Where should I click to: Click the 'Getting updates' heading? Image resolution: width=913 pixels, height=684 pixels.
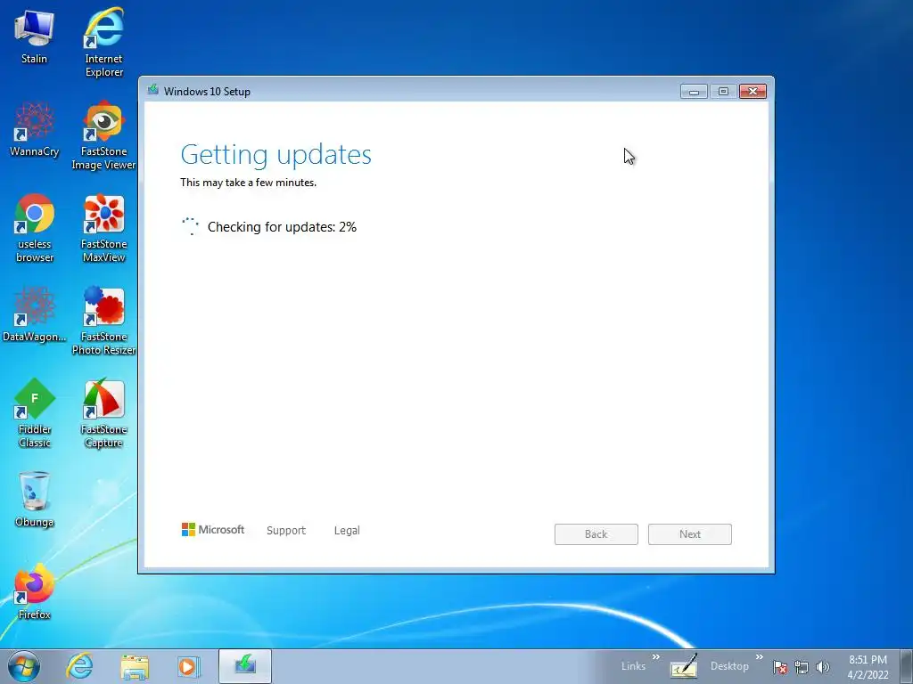point(276,155)
